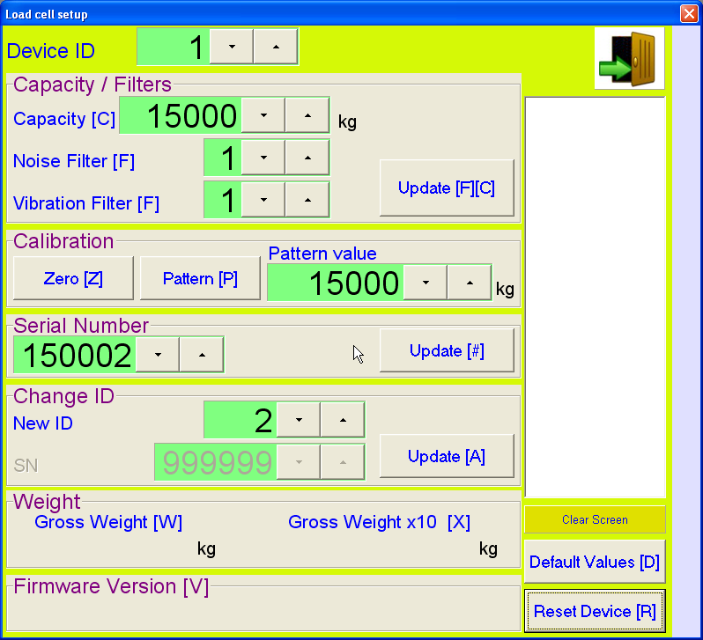This screenshot has height=640, width=703.
Task: Click the exit door icon
Action: pos(630,58)
